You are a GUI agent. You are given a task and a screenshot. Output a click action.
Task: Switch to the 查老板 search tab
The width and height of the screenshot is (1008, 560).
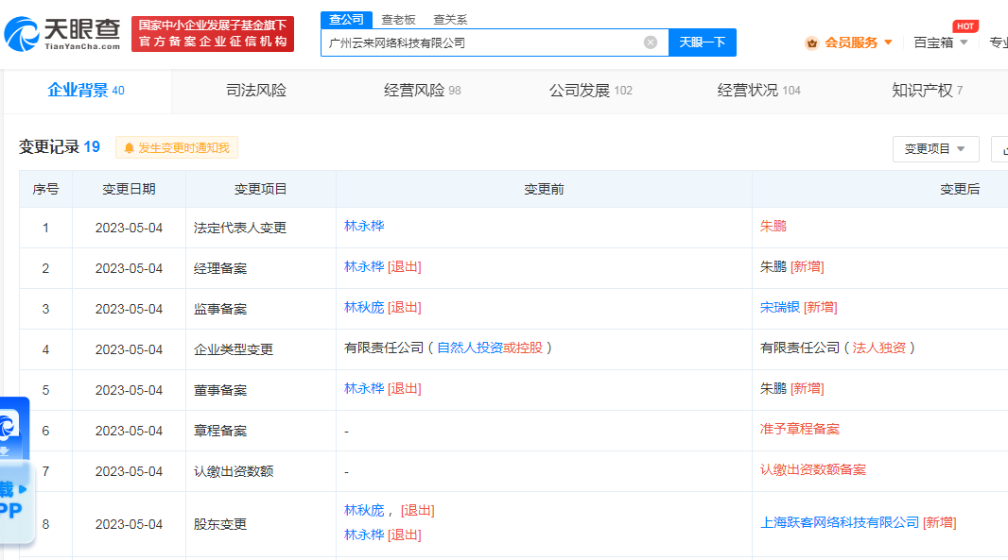pos(399,20)
